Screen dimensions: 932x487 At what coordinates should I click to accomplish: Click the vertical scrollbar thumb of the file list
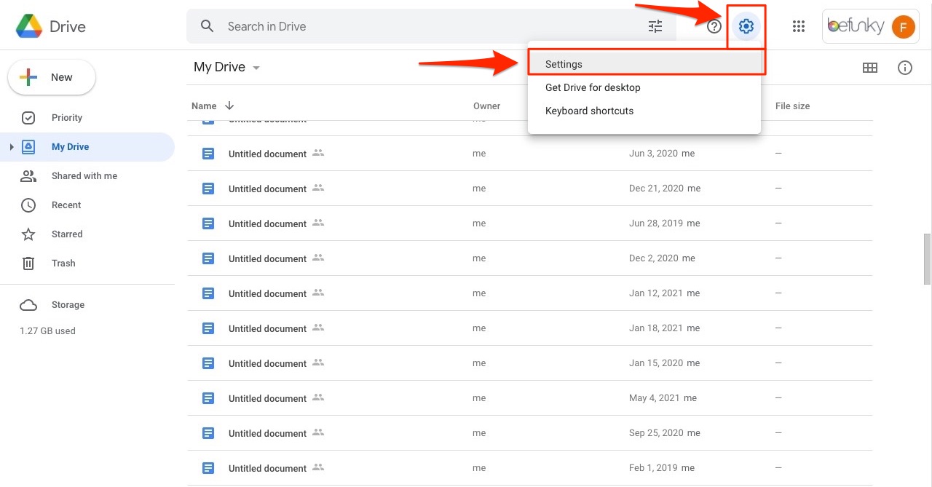pyautogui.click(x=927, y=259)
